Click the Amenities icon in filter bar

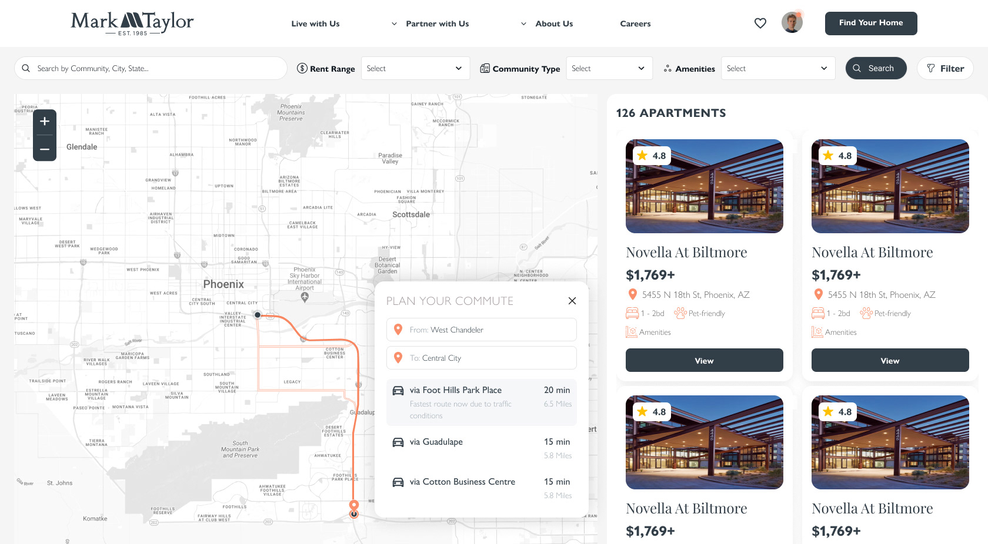(667, 69)
